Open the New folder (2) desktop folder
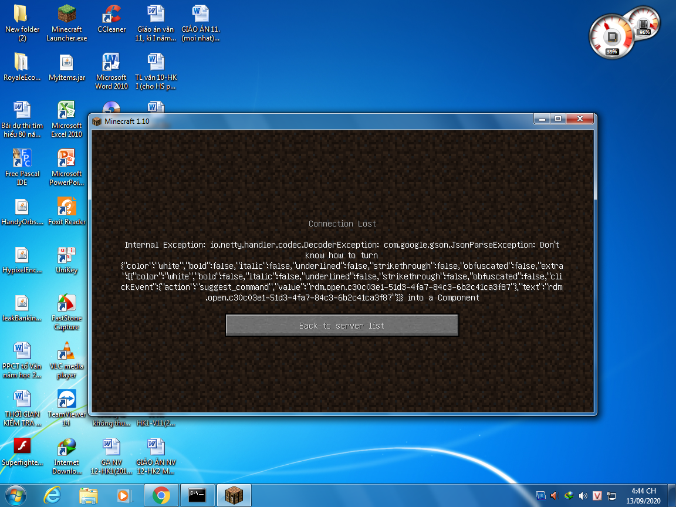The width and height of the screenshot is (676, 507). pyautogui.click(x=22, y=23)
